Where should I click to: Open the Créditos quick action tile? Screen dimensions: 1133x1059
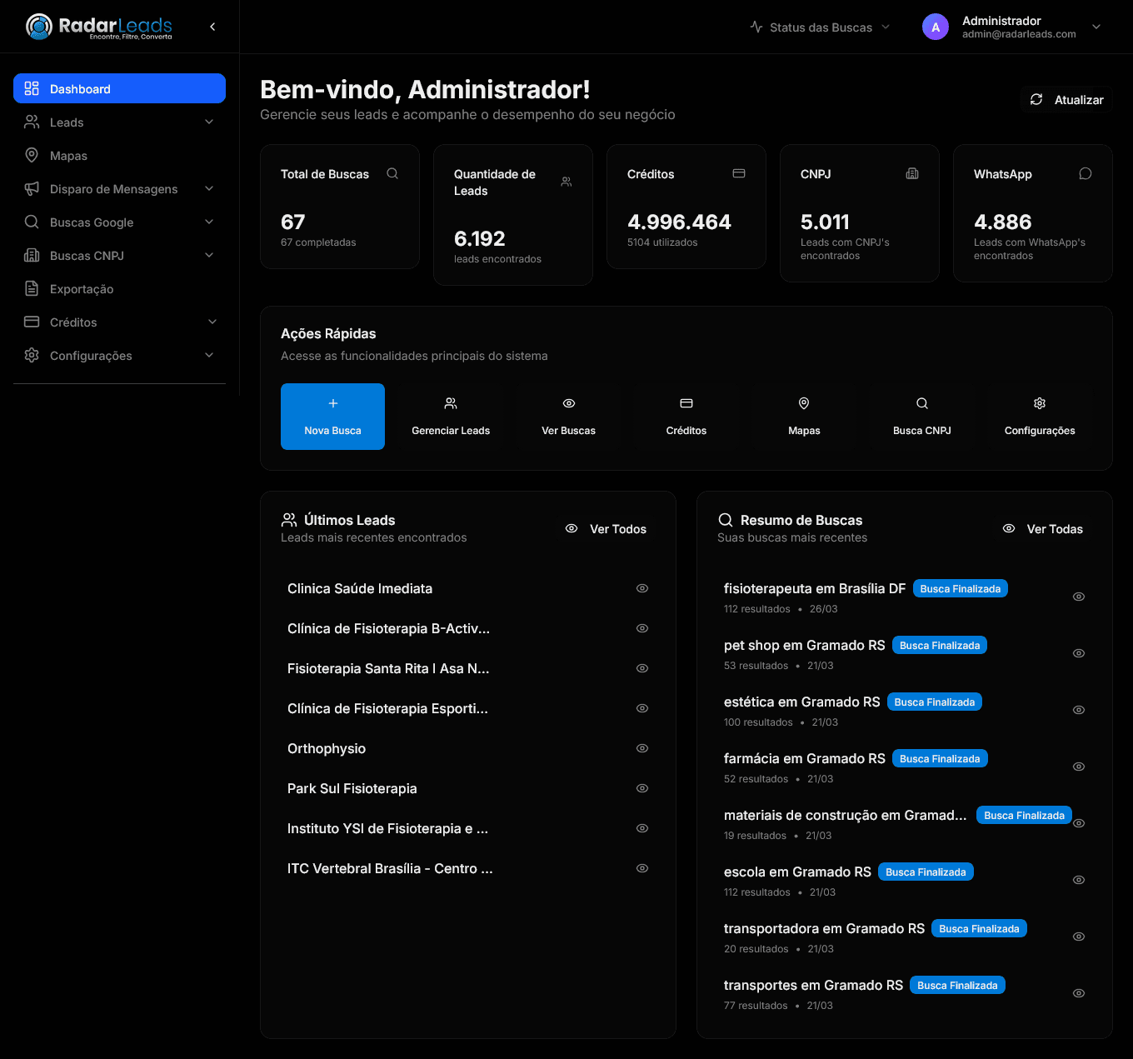pos(686,417)
